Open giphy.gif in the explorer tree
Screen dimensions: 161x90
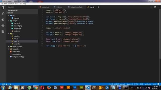pos(17,23)
